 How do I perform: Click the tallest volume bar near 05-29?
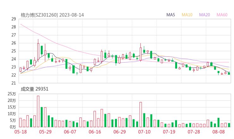(x=38, y=112)
